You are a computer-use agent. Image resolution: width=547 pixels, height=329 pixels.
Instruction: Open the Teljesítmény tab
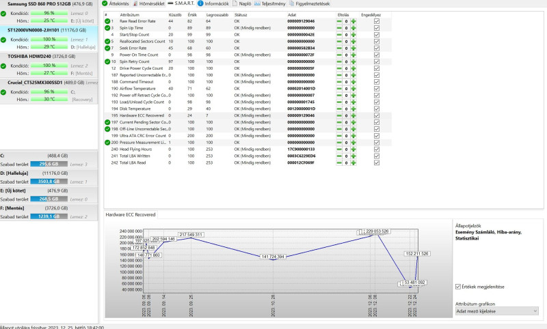coord(269,3)
